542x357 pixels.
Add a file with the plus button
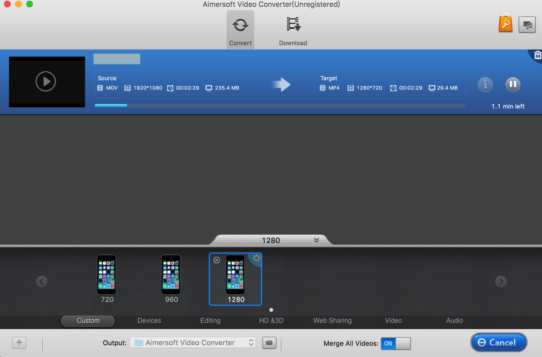pyautogui.click(x=19, y=343)
